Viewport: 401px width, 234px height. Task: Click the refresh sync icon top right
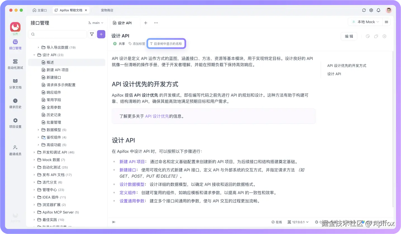pos(364,10)
